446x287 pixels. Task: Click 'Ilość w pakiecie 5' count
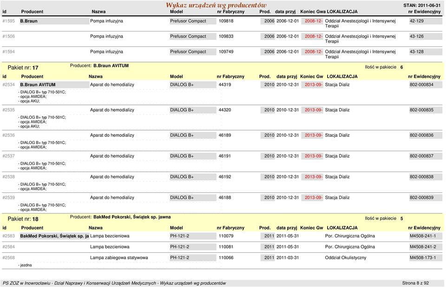tap(384, 218)
